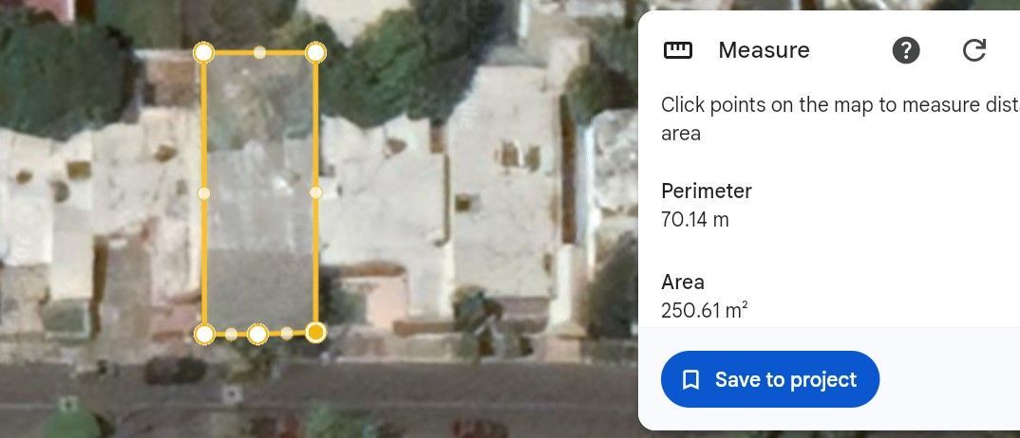Open help with the question mark icon
The width and height of the screenshot is (1020, 438).
coord(905,50)
